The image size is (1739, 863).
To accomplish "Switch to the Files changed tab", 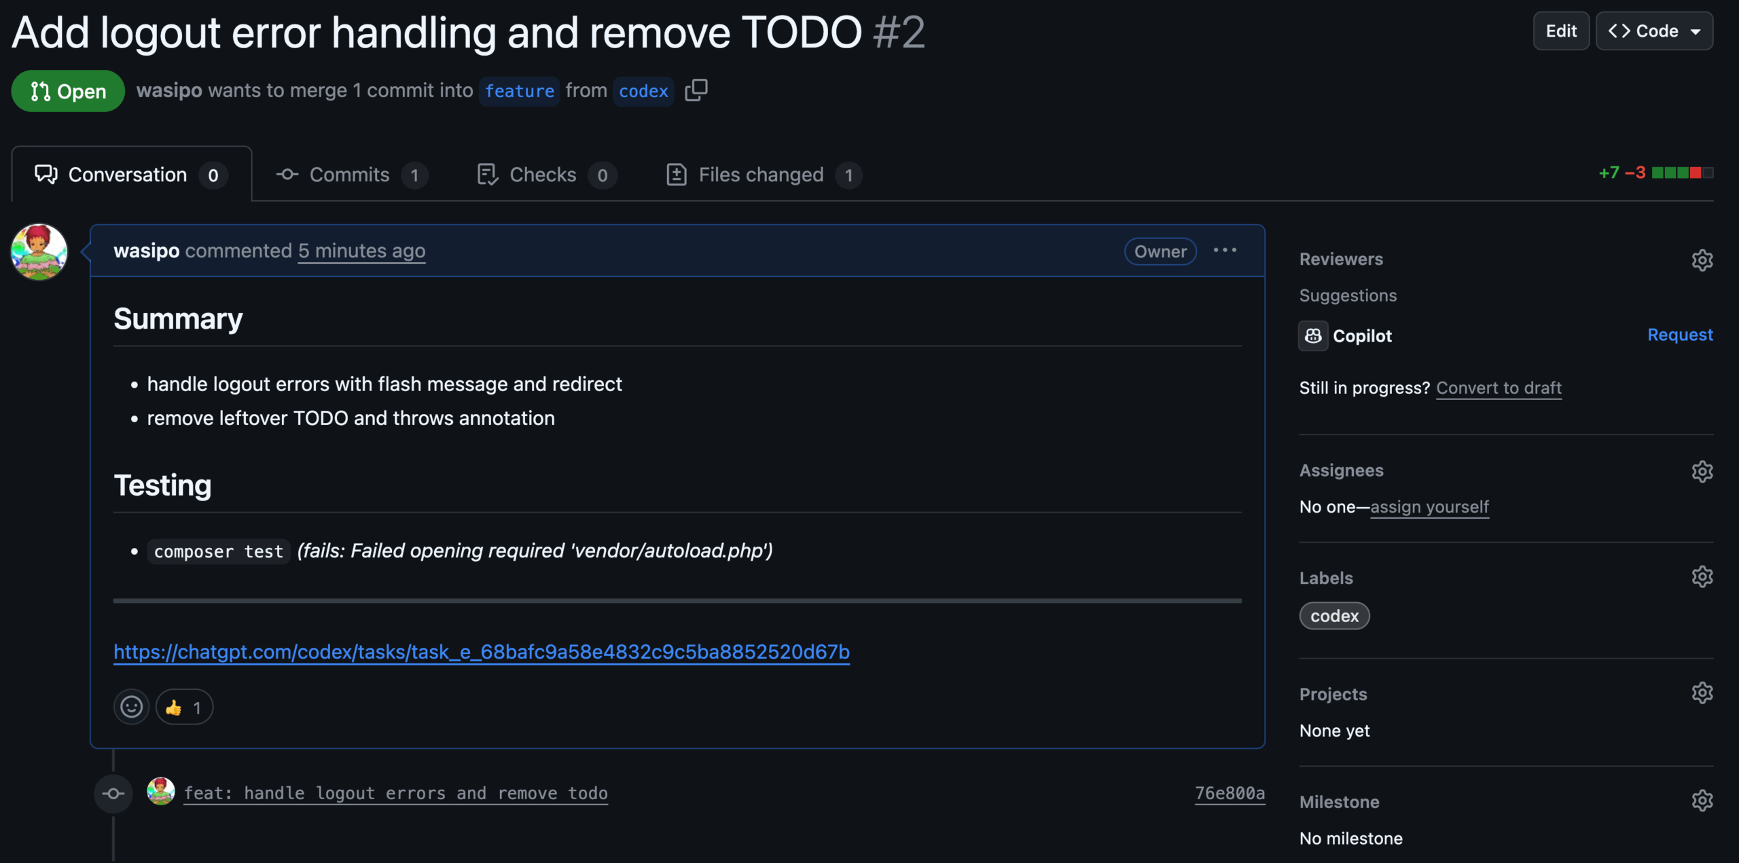I will pos(764,175).
